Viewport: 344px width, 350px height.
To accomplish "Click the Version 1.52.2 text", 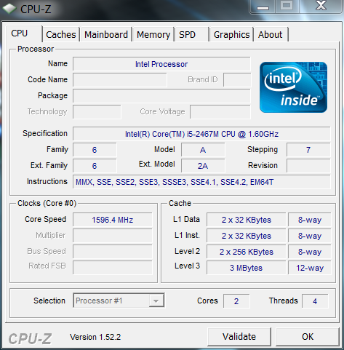I will click(95, 337).
